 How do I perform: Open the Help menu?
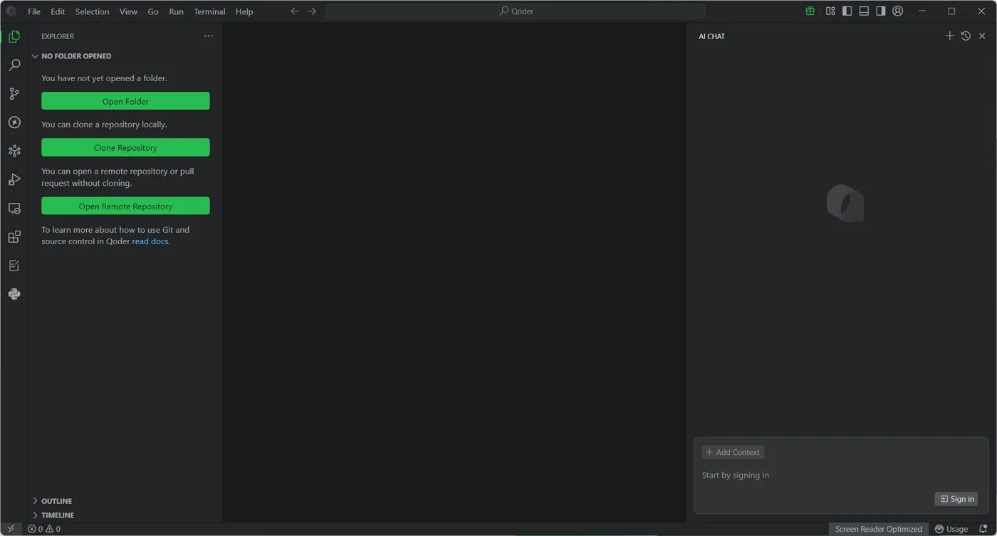pos(244,11)
